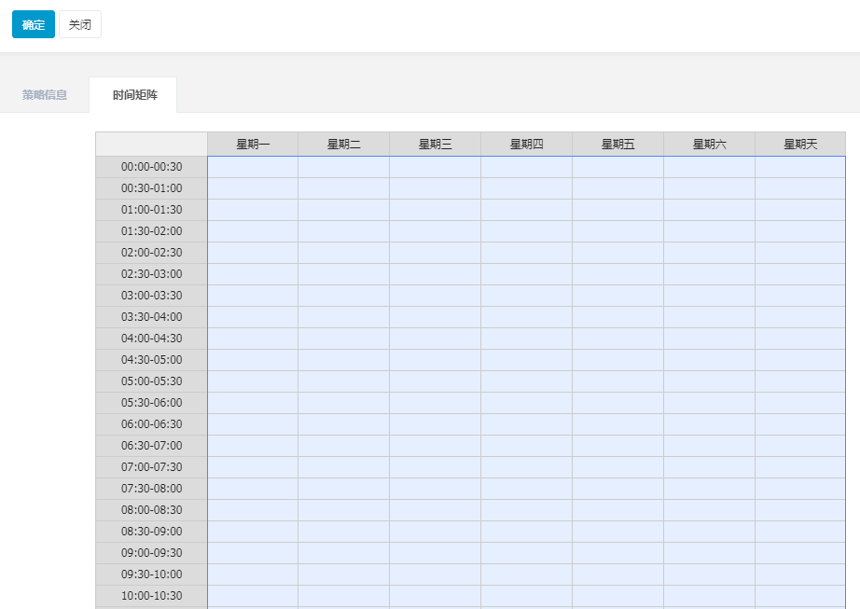Select the 星期二 column header
The height and width of the screenshot is (609, 860).
[x=344, y=145]
